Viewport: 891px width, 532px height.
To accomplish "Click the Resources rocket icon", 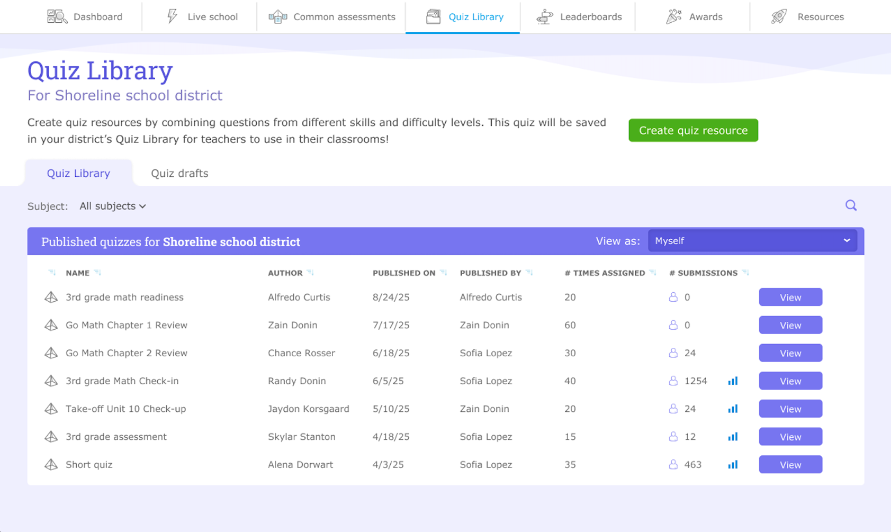I will (779, 17).
